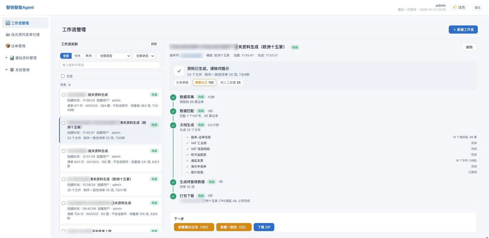Click the 刷新 button
The image size is (489, 238).
(154, 44)
